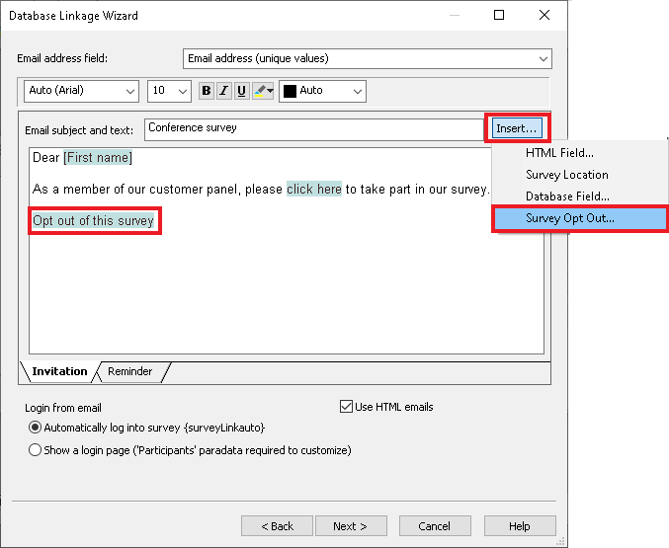Click the Insert... button
Image resolution: width=669 pixels, height=548 pixels.
pos(517,128)
